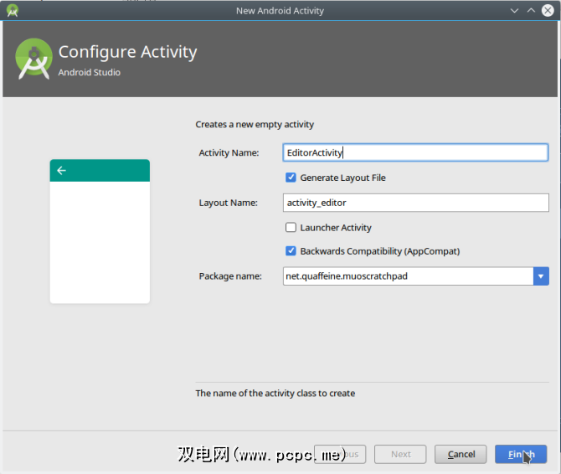Disable Backwards Compatibility (AppCompat)
This screenshot has height=474, width=561.
(x=291, y=251)
